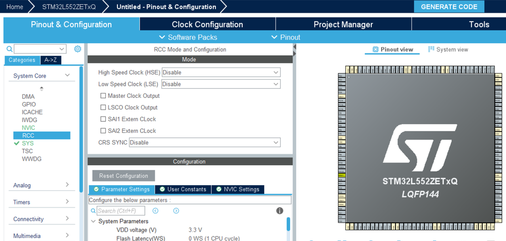Select Pinout & Configuration tab
Screen dimensions: 506x241
[x=71, y=24]
